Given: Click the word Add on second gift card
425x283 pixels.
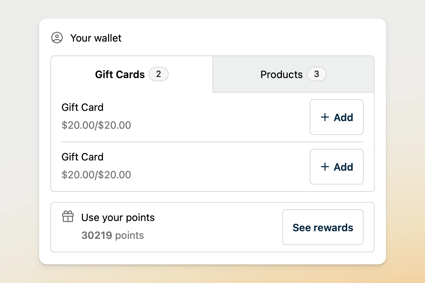Looking at the screenshot, I should (344, 167).
